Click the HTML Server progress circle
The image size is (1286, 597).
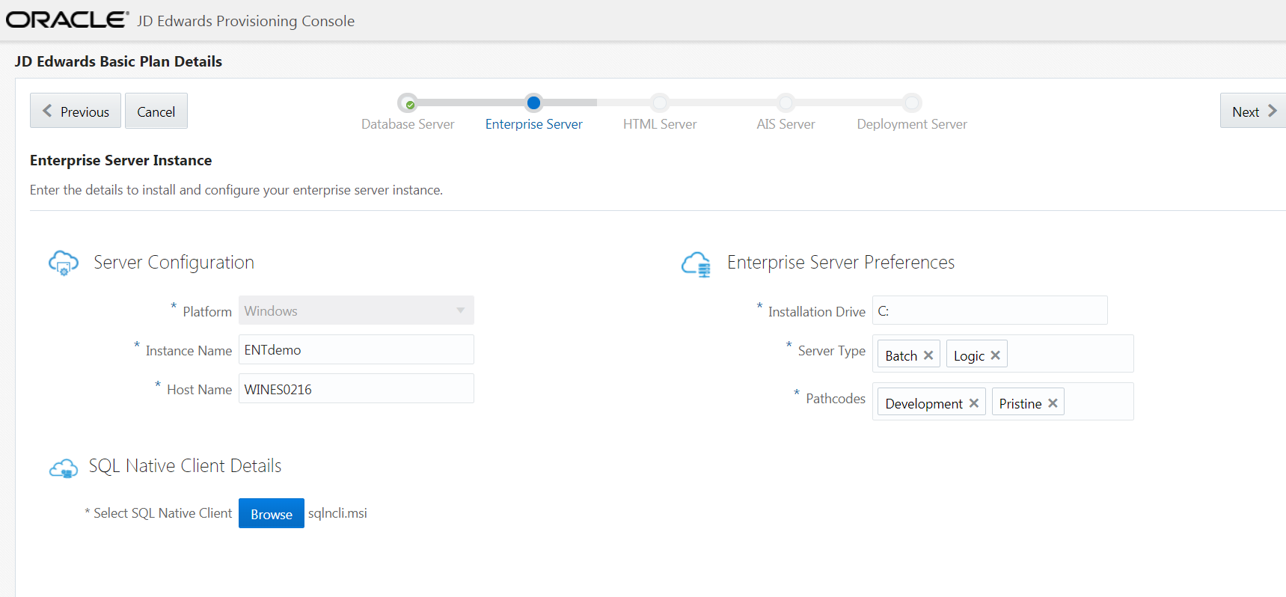[x=660, y=102]
